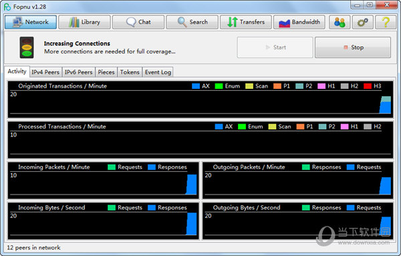
Task: Click AX blue swatch in Processed Transactions
Action: point(219,126)
